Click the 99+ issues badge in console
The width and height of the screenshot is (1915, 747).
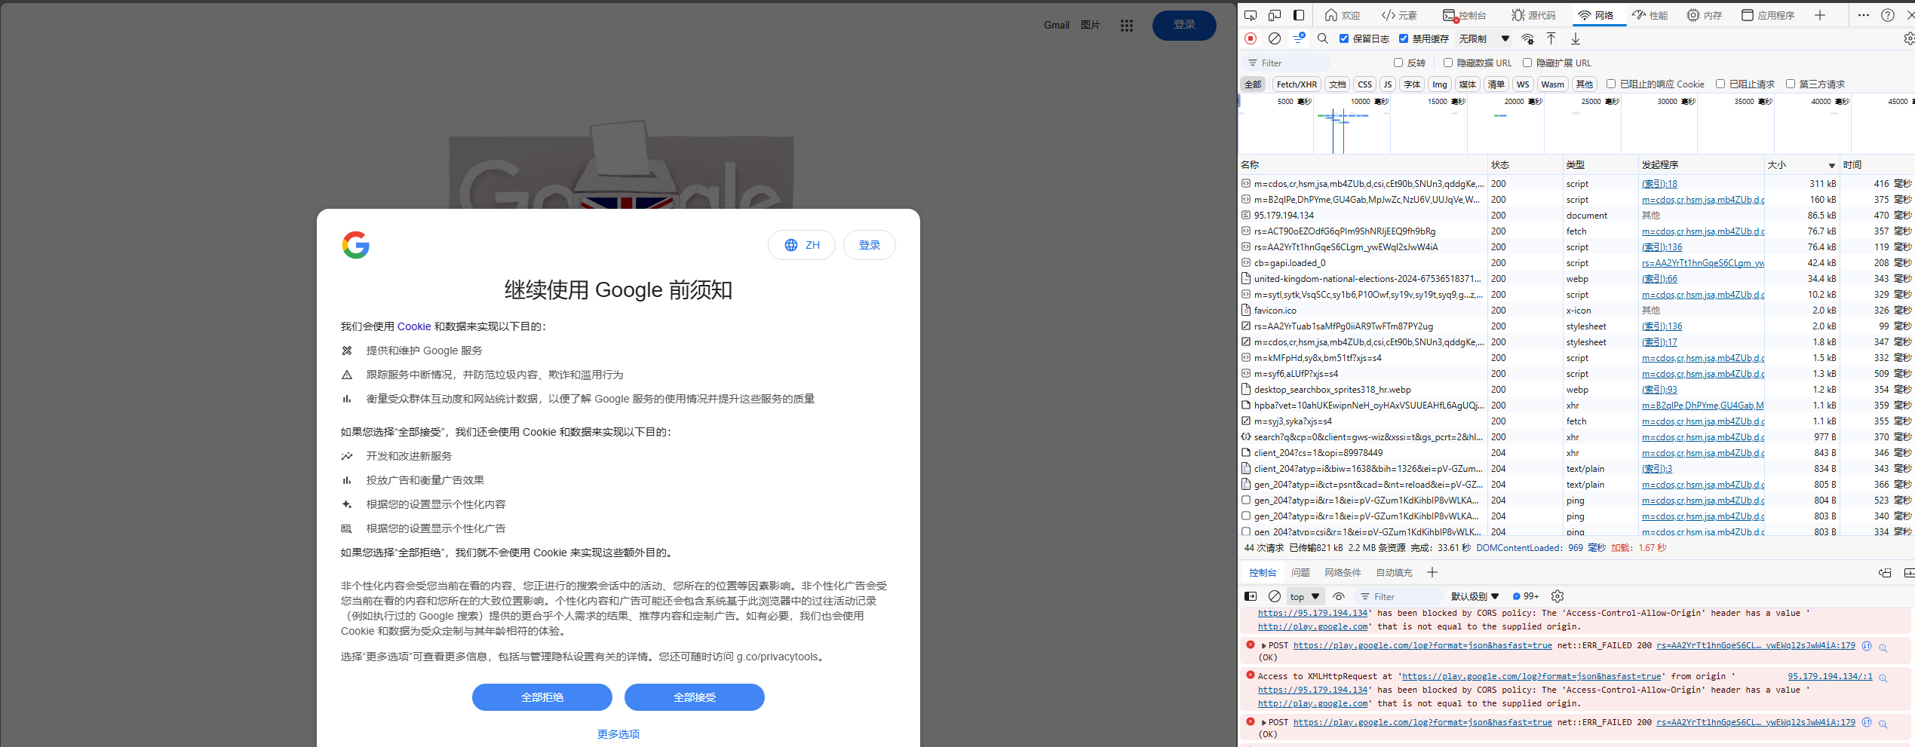click(1526, 596)
